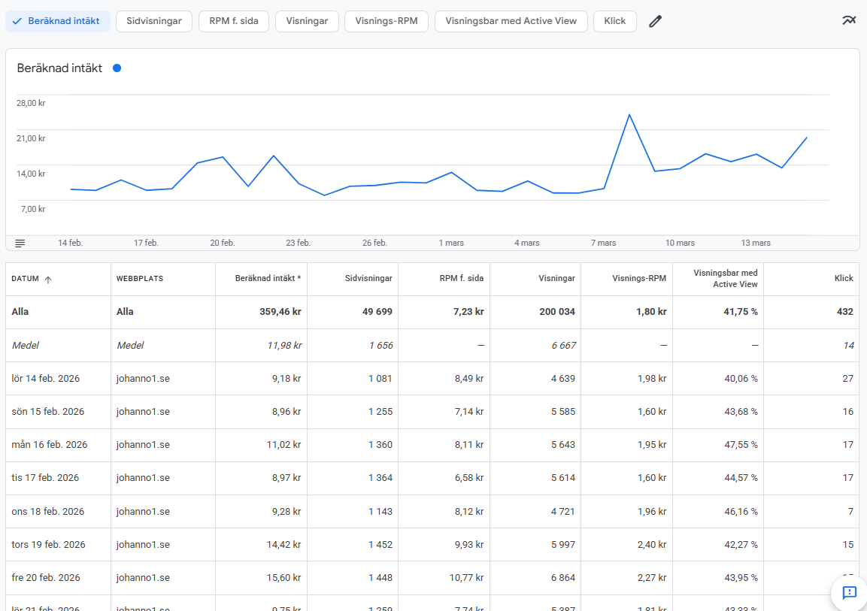
Task: Enable the Sidvisningar metric chip
Action: click(154, 21)
